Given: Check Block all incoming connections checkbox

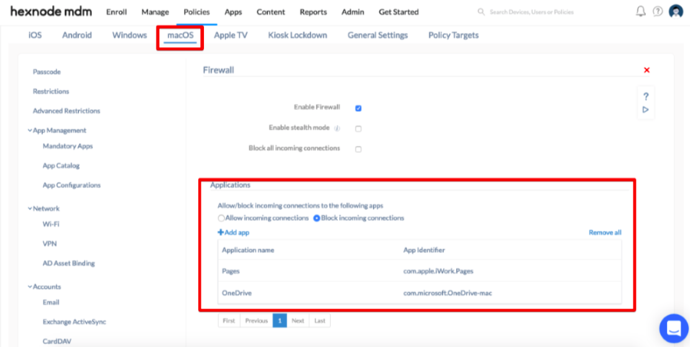Looking at the screenshot, I should (358, 150).
